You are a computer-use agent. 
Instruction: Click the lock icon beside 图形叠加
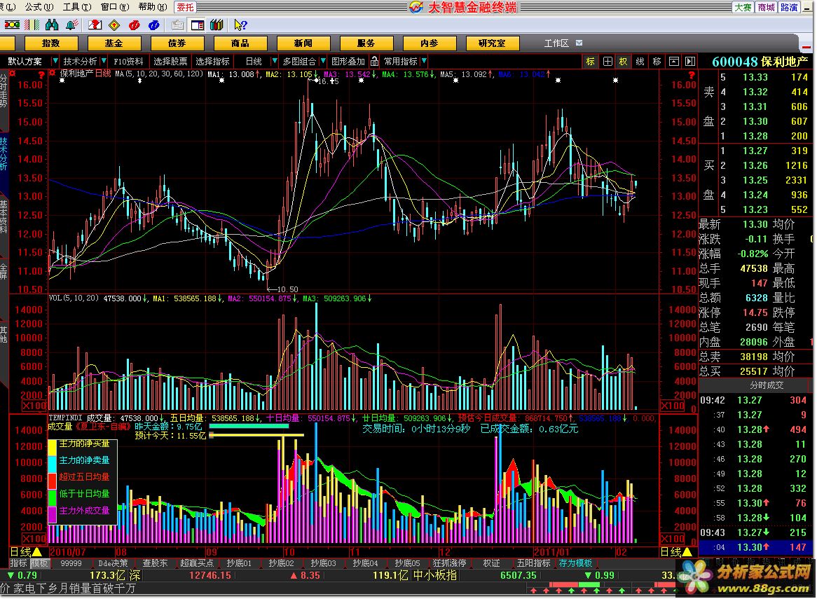coord(375,62)
